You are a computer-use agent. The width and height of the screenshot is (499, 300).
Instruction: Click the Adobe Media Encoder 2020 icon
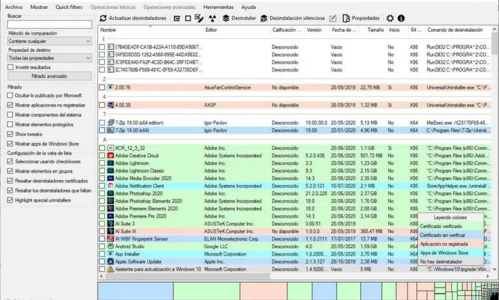pos(111,179)
